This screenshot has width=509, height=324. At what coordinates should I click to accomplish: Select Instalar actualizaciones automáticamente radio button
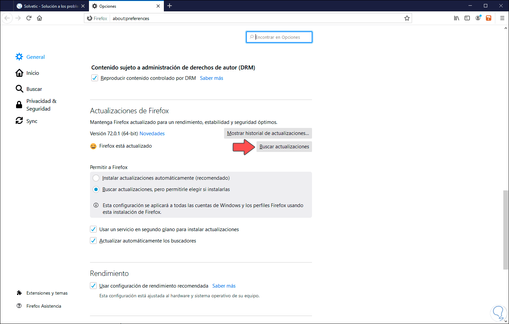pos(96,178)
